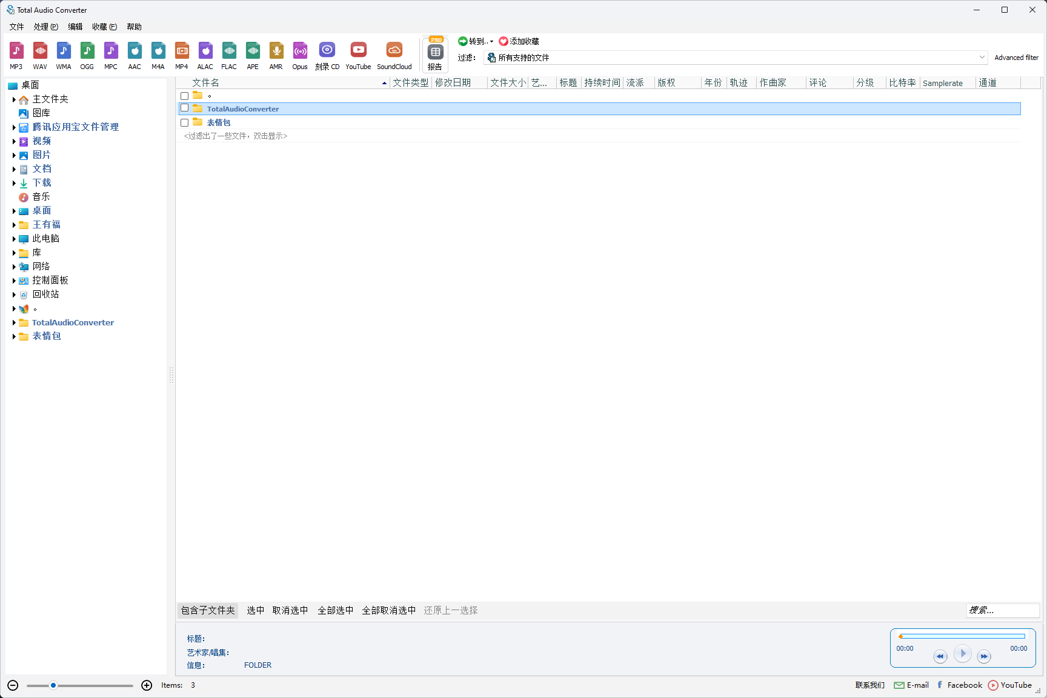Click the 全部取消选中 button
The image size is (1047, 698).
[x=389, y=610]
